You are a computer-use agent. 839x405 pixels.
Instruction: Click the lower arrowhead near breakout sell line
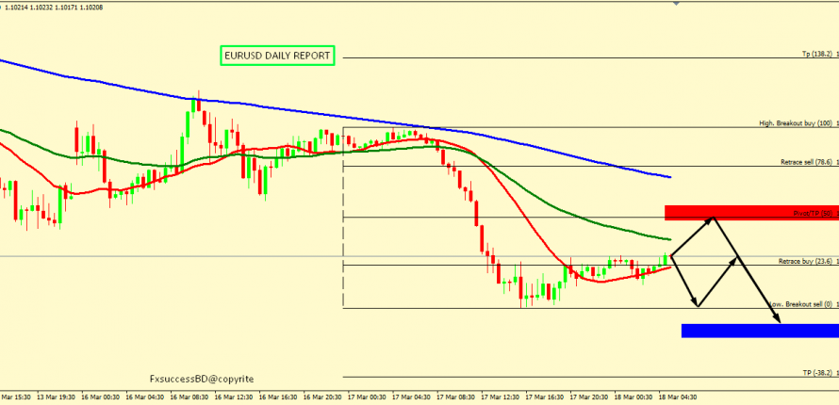696,304
